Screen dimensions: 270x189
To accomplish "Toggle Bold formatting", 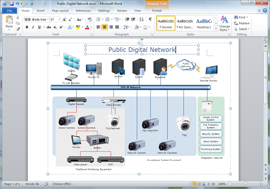I will pos(27,27).
